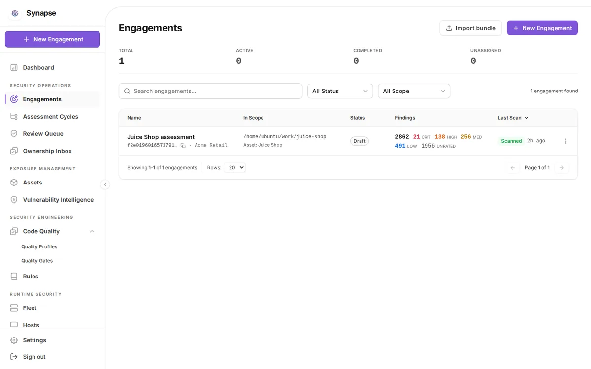Click the Vulnerability Intelligence shield icon
The height and width of the screenshot is (369, 591).
coord(14,199)
